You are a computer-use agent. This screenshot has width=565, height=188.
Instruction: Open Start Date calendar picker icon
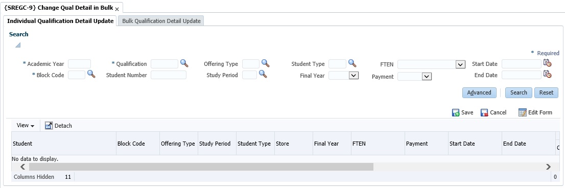tap(547, 63)
